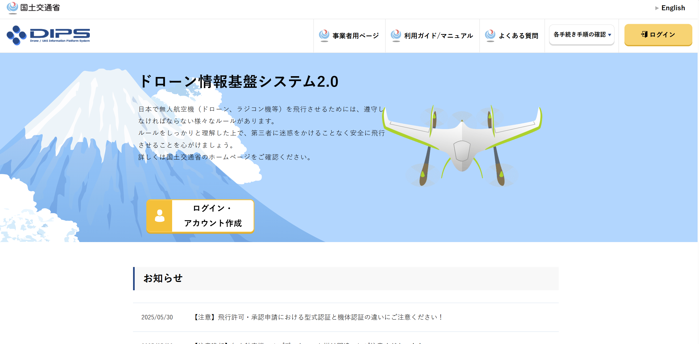Click the triangle arrow beside English

pos(657,8)
